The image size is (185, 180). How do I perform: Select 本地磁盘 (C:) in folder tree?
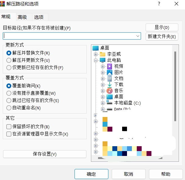point(127,103)
